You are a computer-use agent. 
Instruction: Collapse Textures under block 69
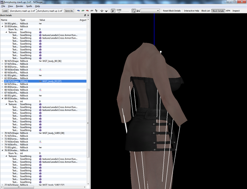pos(6,104)
